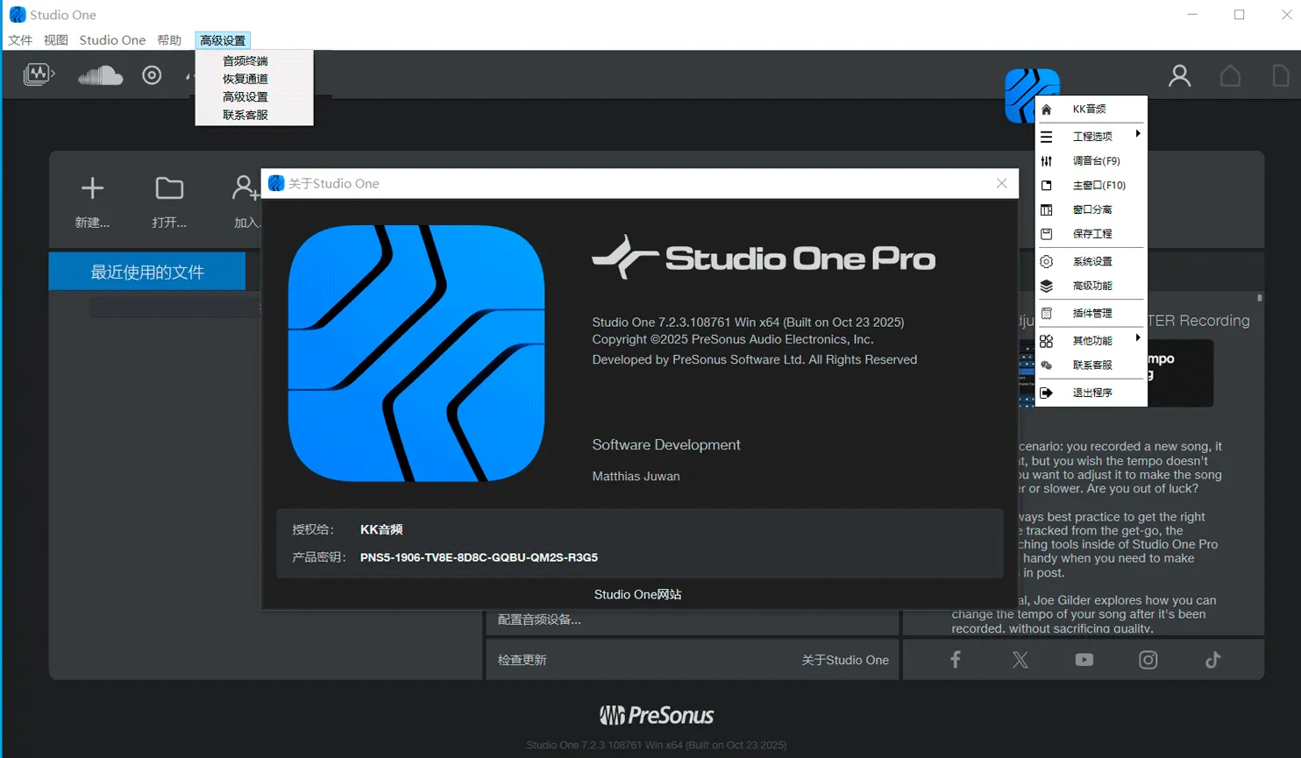
Task: Choose 主窗口(F10) in the popup menu
Action: 1091,186
